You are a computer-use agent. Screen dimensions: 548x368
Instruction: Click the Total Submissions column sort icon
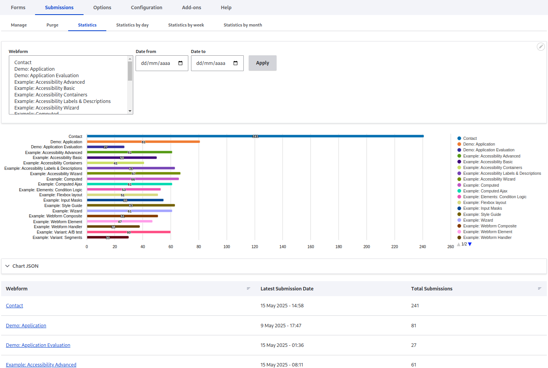click(x=540, y=288)
